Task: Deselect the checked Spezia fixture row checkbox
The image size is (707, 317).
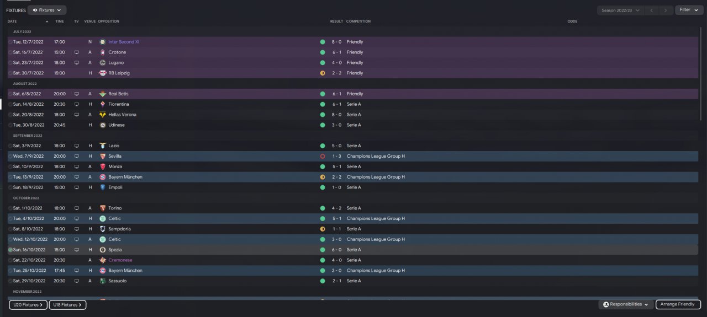Action: coord(10,250)
